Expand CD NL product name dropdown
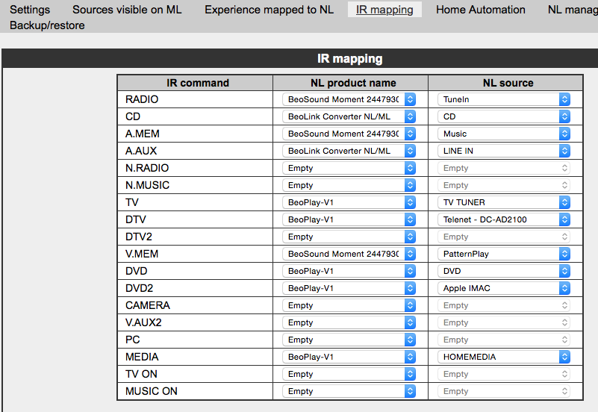 [349, 116]
